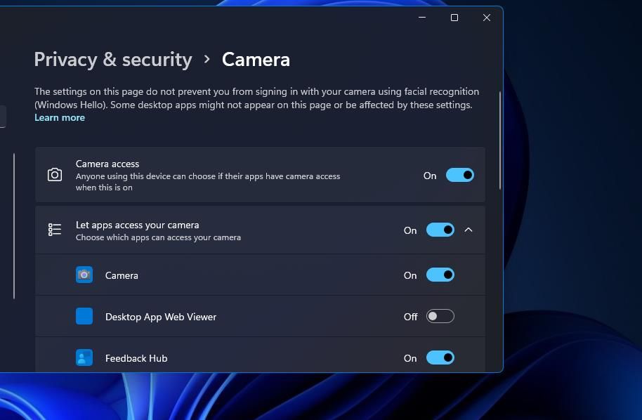The image size is (642, 420).
Task: Turn off Camera access for this device
Action: (460, 175)
